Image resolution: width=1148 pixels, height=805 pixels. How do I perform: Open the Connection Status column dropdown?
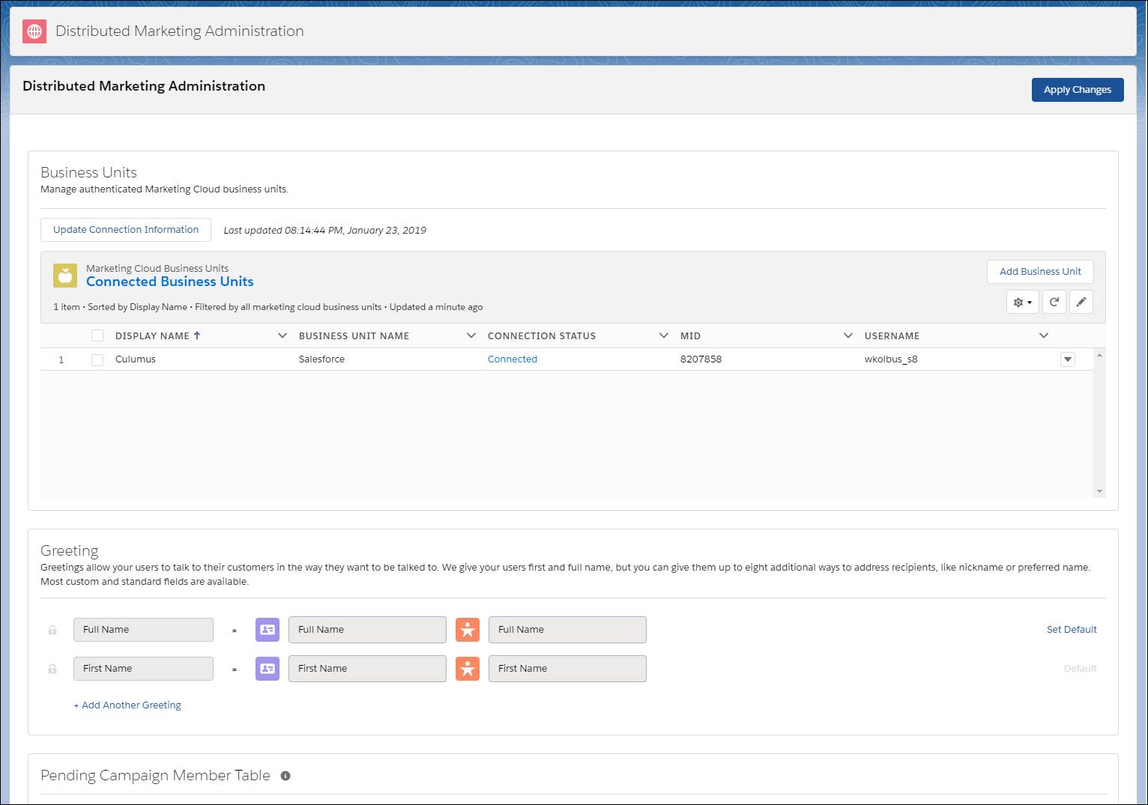[x=663, y=335]
